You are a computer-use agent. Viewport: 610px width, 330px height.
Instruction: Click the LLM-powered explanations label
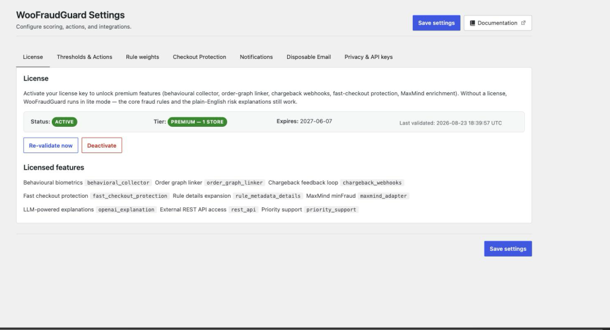point(58,209)
